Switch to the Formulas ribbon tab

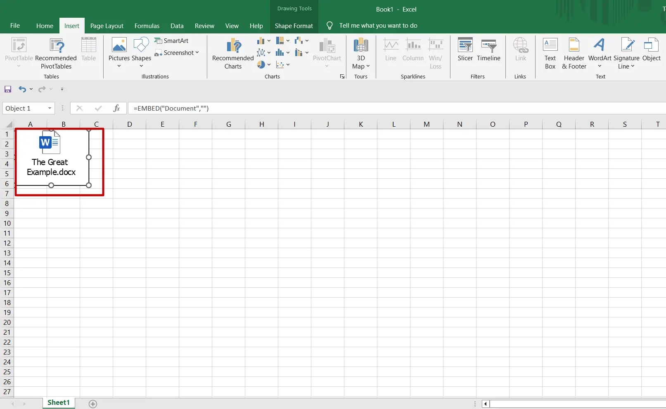pyautogui.click(x=147, y=25)
